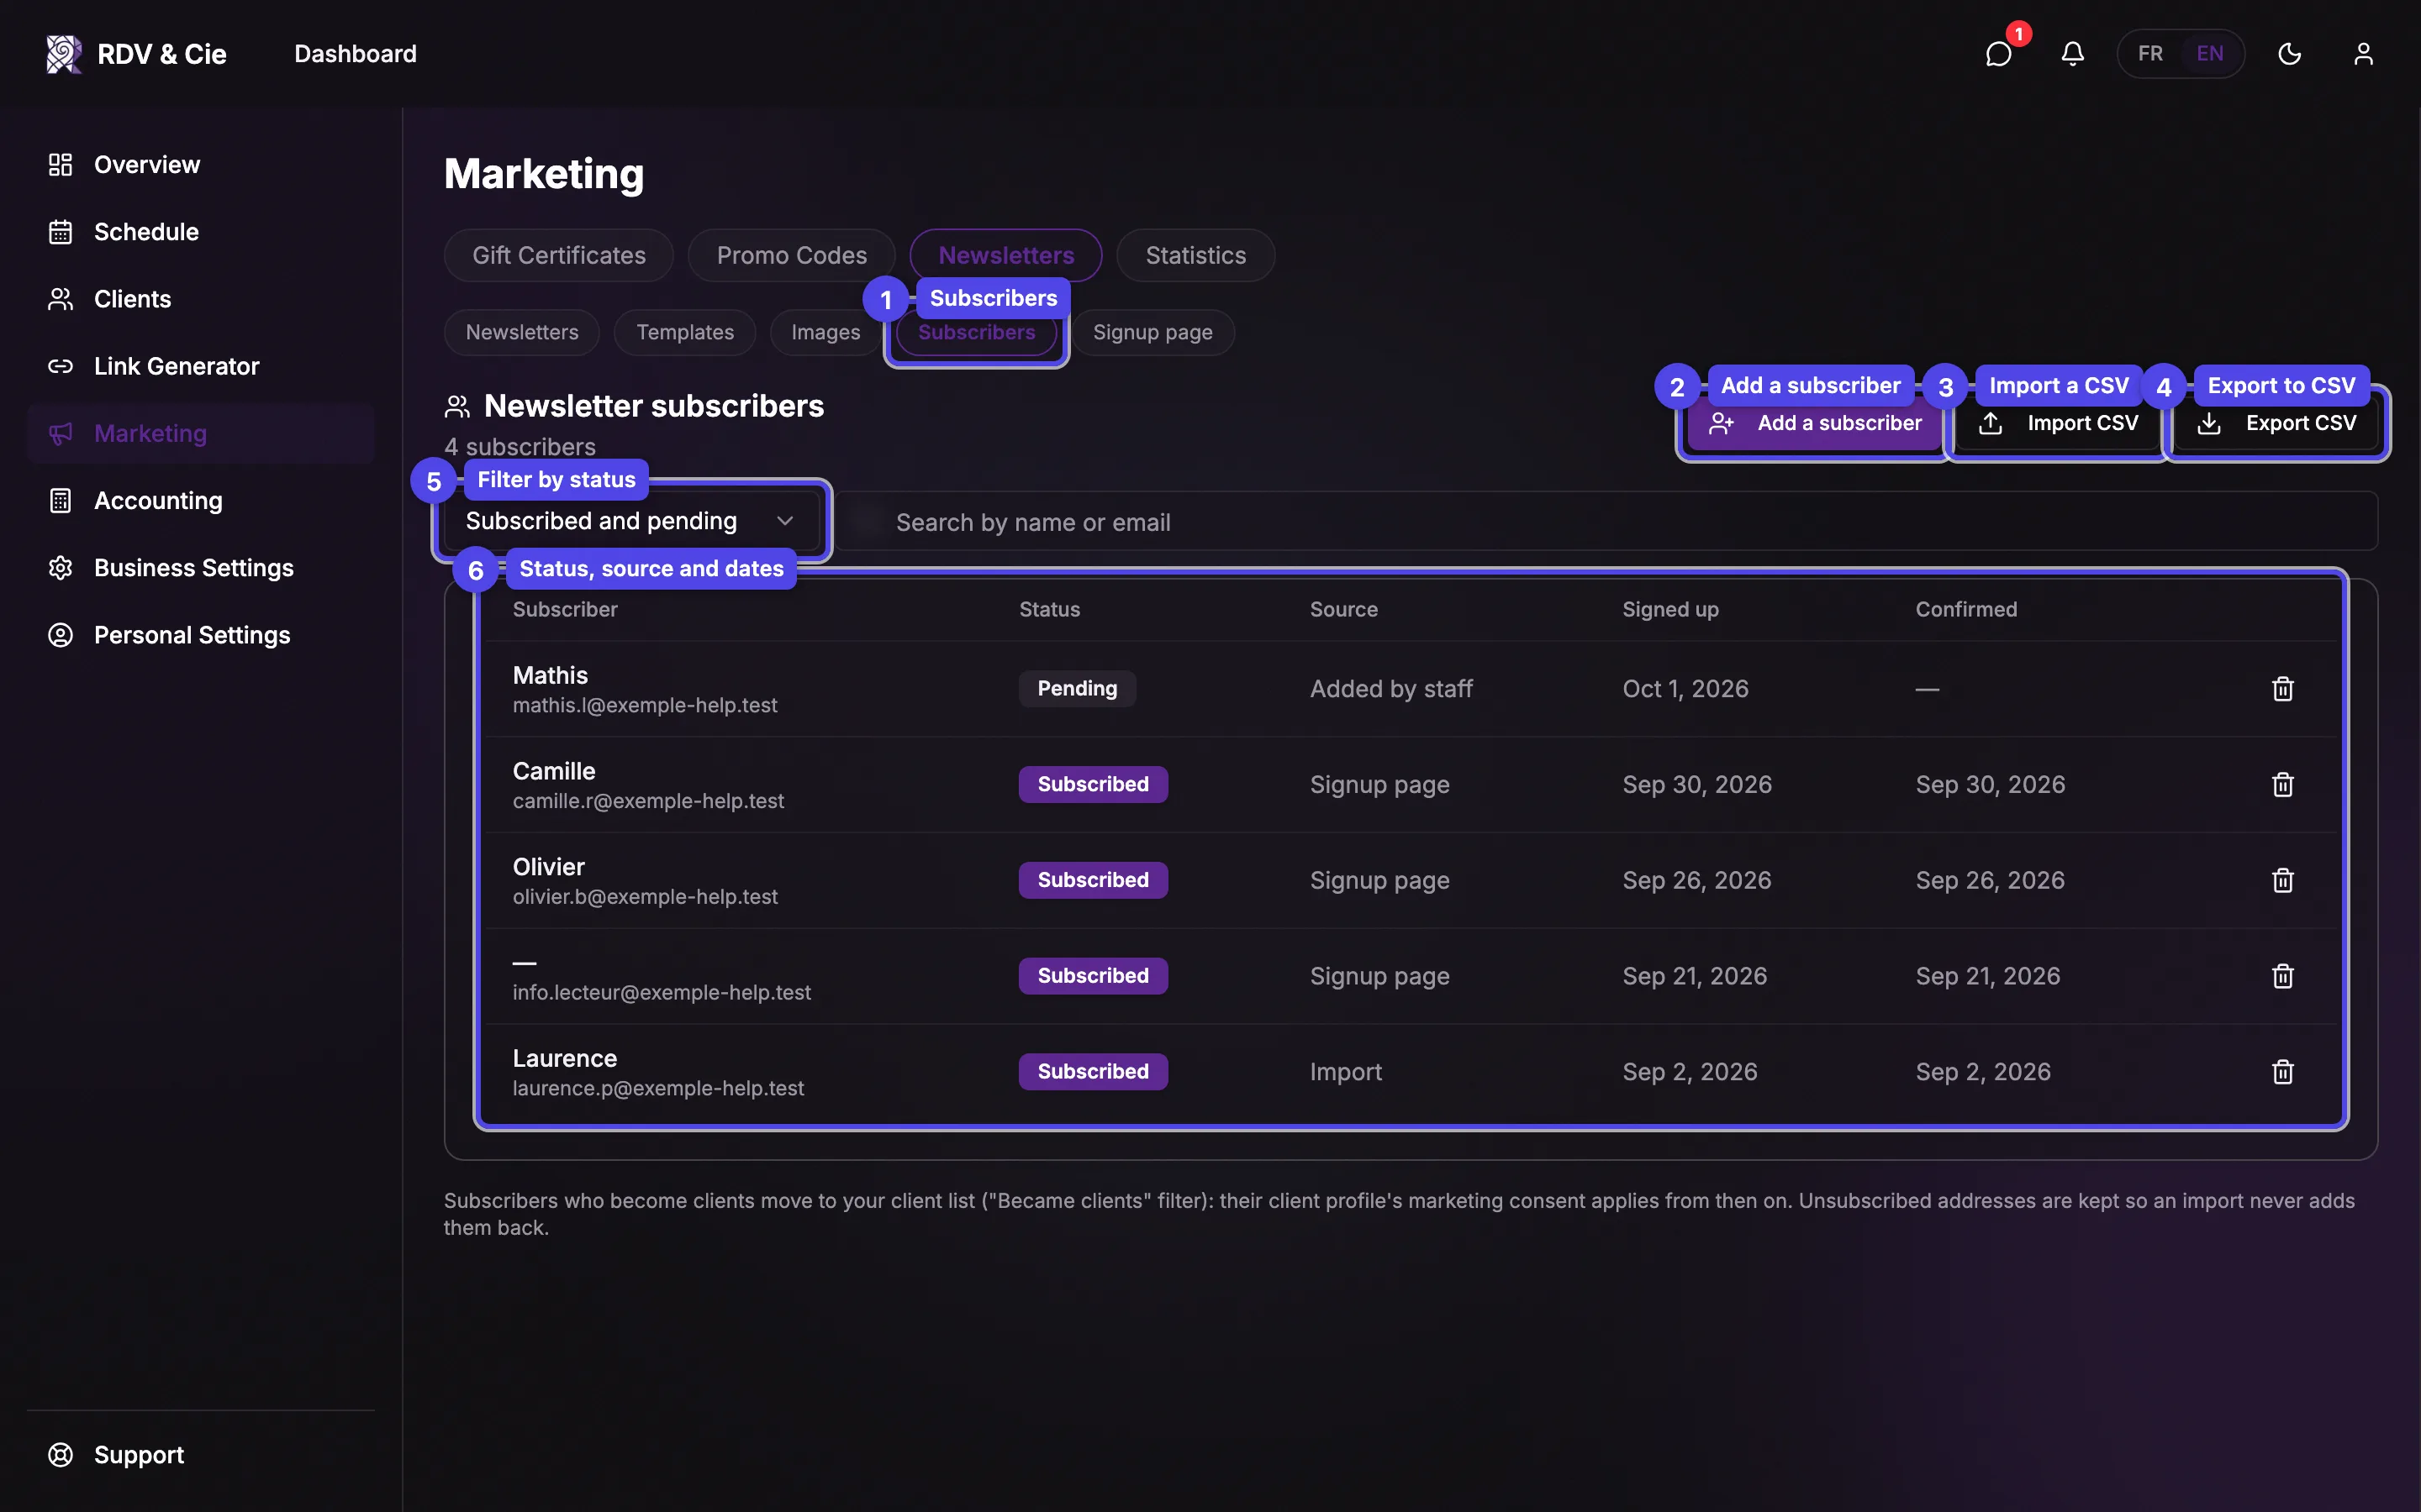Select Marketing in the sidebar
Image resolution: width=2421 pixels, height=1512 pixels.
pos(200,433)
